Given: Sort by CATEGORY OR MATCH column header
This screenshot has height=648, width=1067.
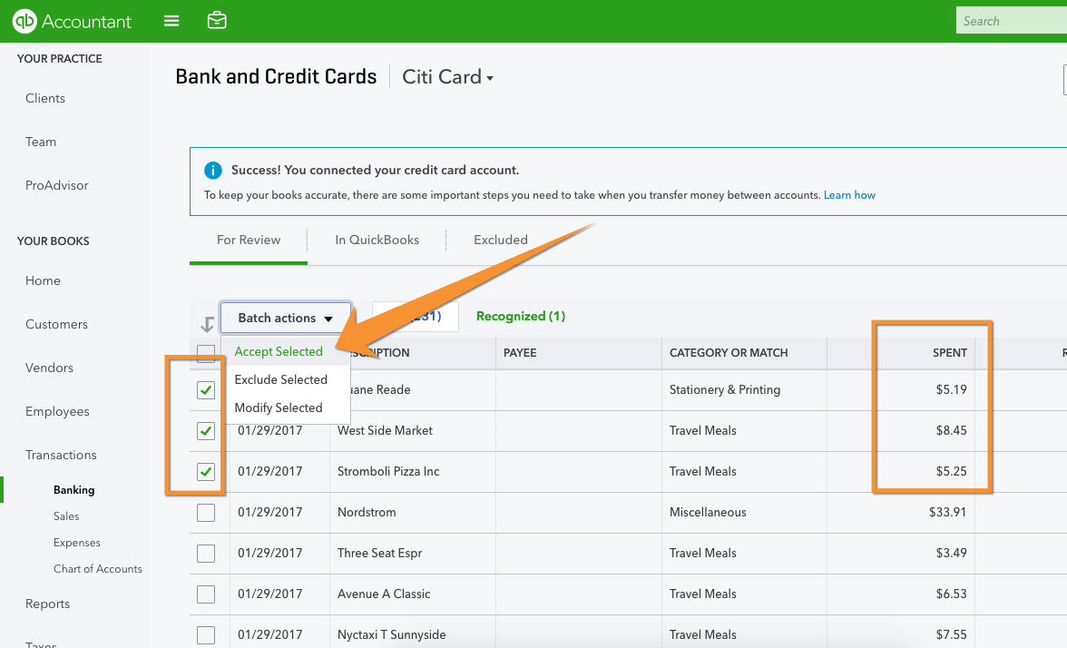Looking at the screenshot, I should pyautogui.click(x=728, y=352).
